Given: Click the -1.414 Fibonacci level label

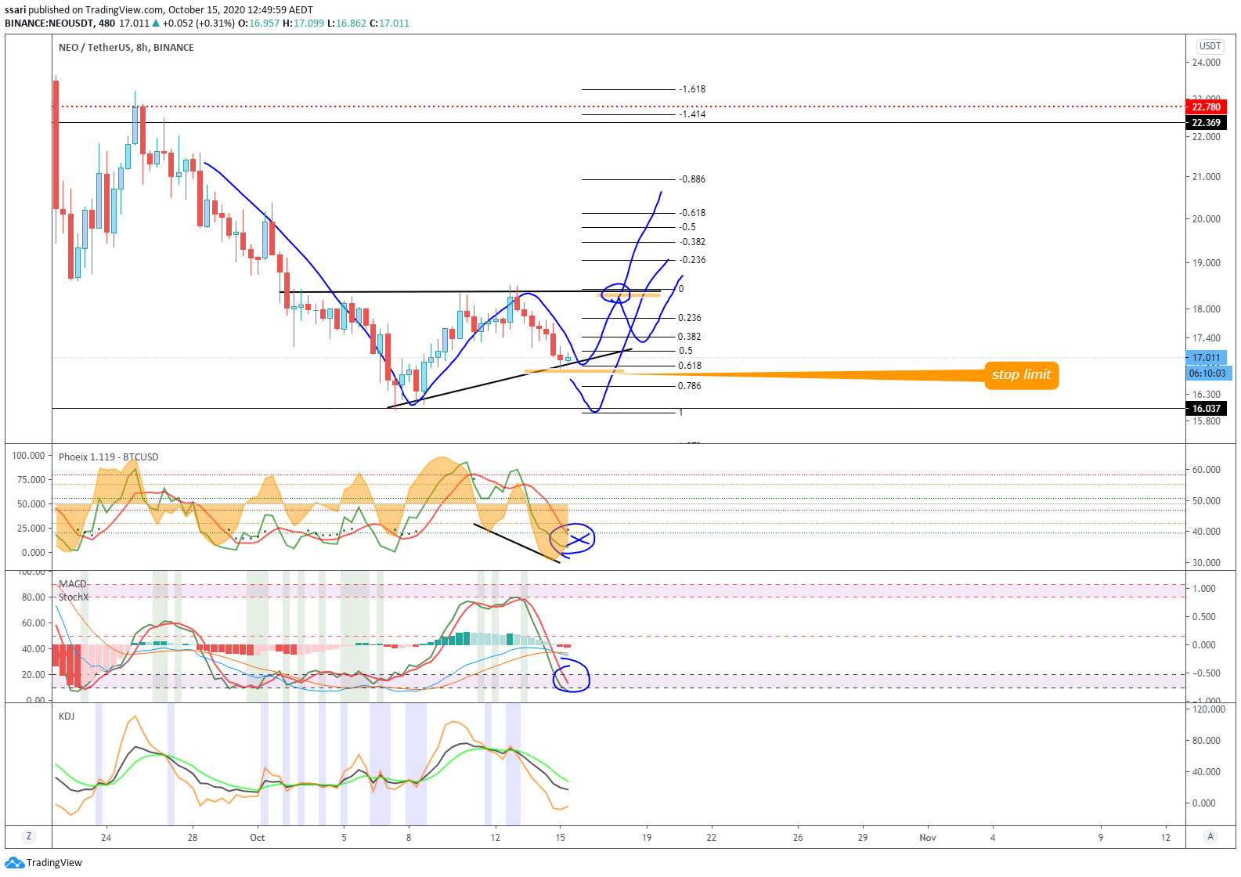Looking at the screenshot, I should 692,114.
